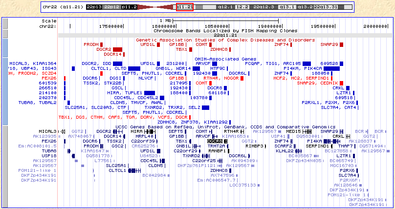
Task: Select the 22q13.31 band on the ideogram
Action: 325,8
